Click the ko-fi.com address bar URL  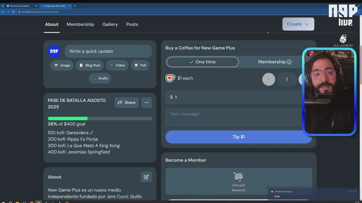pyautogui.click(x=40, y=12)
